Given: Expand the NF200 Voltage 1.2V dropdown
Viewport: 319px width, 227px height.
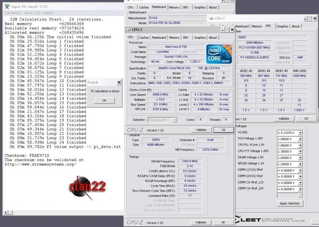Looking at the screenshot, I should tap(300, 164).
